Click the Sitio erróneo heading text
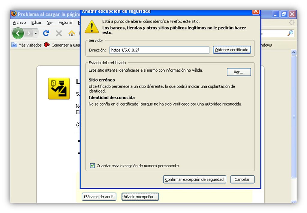 click(102, 80)
